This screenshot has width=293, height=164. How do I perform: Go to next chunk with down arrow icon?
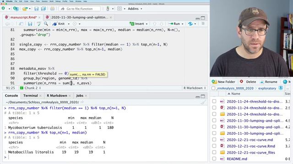point(162,24)
